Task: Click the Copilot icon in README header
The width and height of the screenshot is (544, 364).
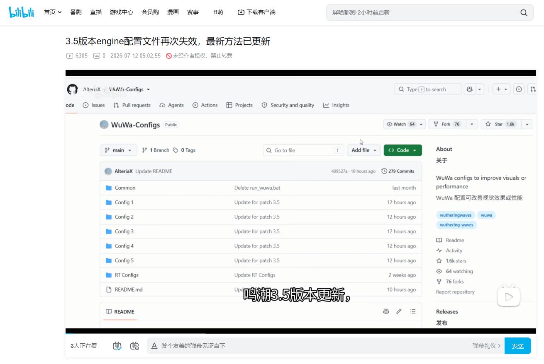Action: tap(386, 311)
